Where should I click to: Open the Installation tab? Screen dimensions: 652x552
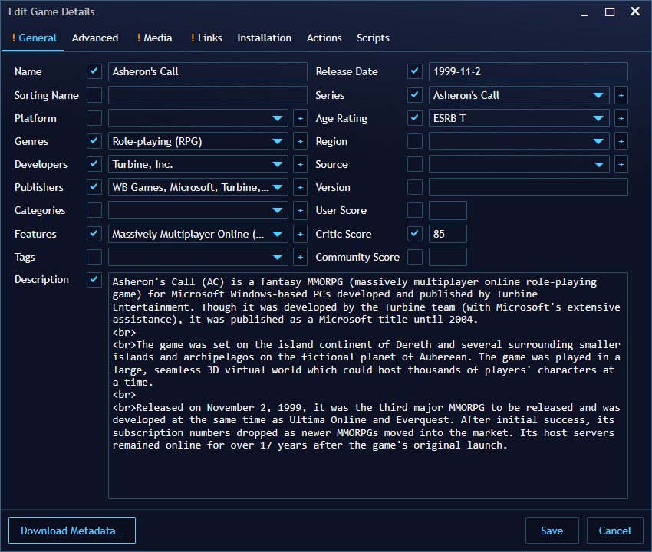pos(264,38)
